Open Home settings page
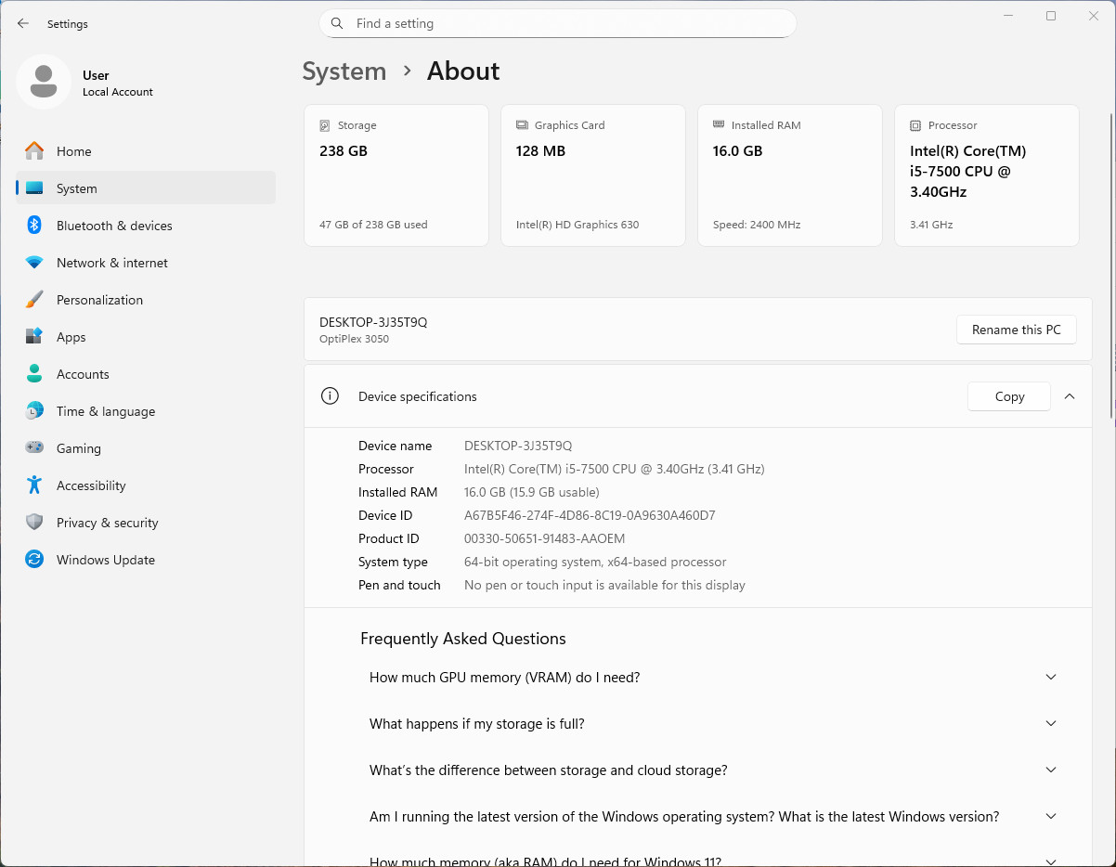The image size is (1116, 867). (146, 151)
